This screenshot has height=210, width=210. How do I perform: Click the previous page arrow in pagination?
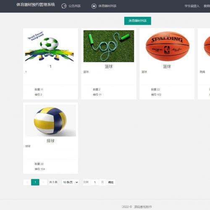(x=27, y=182)
